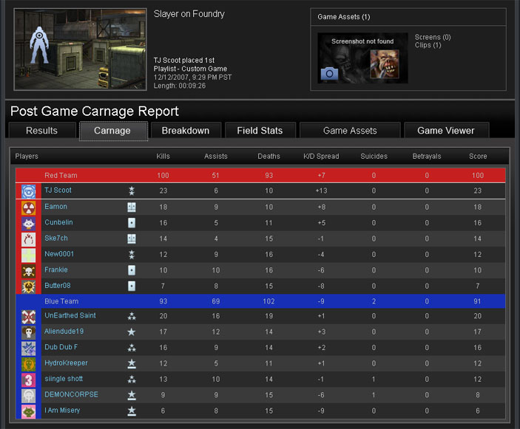This screenshot has height=429, width=520.
Task: Sort the table by K/D Spread column
Action: pos(321,157)
